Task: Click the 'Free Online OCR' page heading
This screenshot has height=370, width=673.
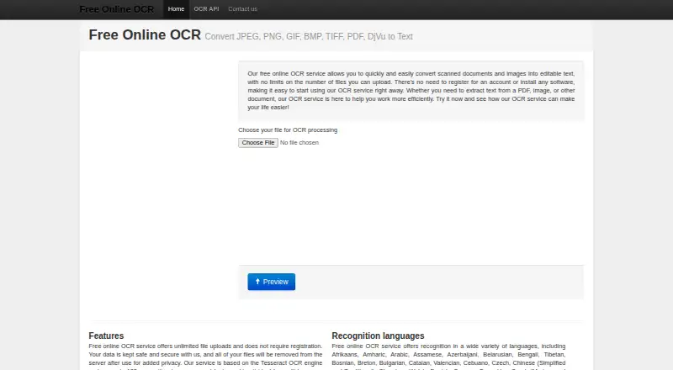Action: point(145,34)
